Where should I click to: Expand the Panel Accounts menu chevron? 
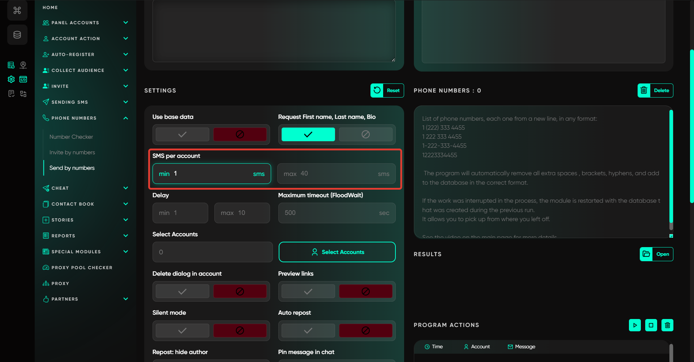[x=125, y=22]
